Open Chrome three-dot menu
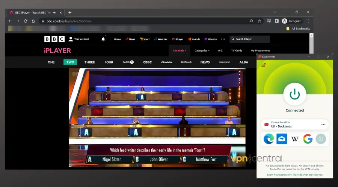Screen dimensions: 338x187 (x=308, y=21)
